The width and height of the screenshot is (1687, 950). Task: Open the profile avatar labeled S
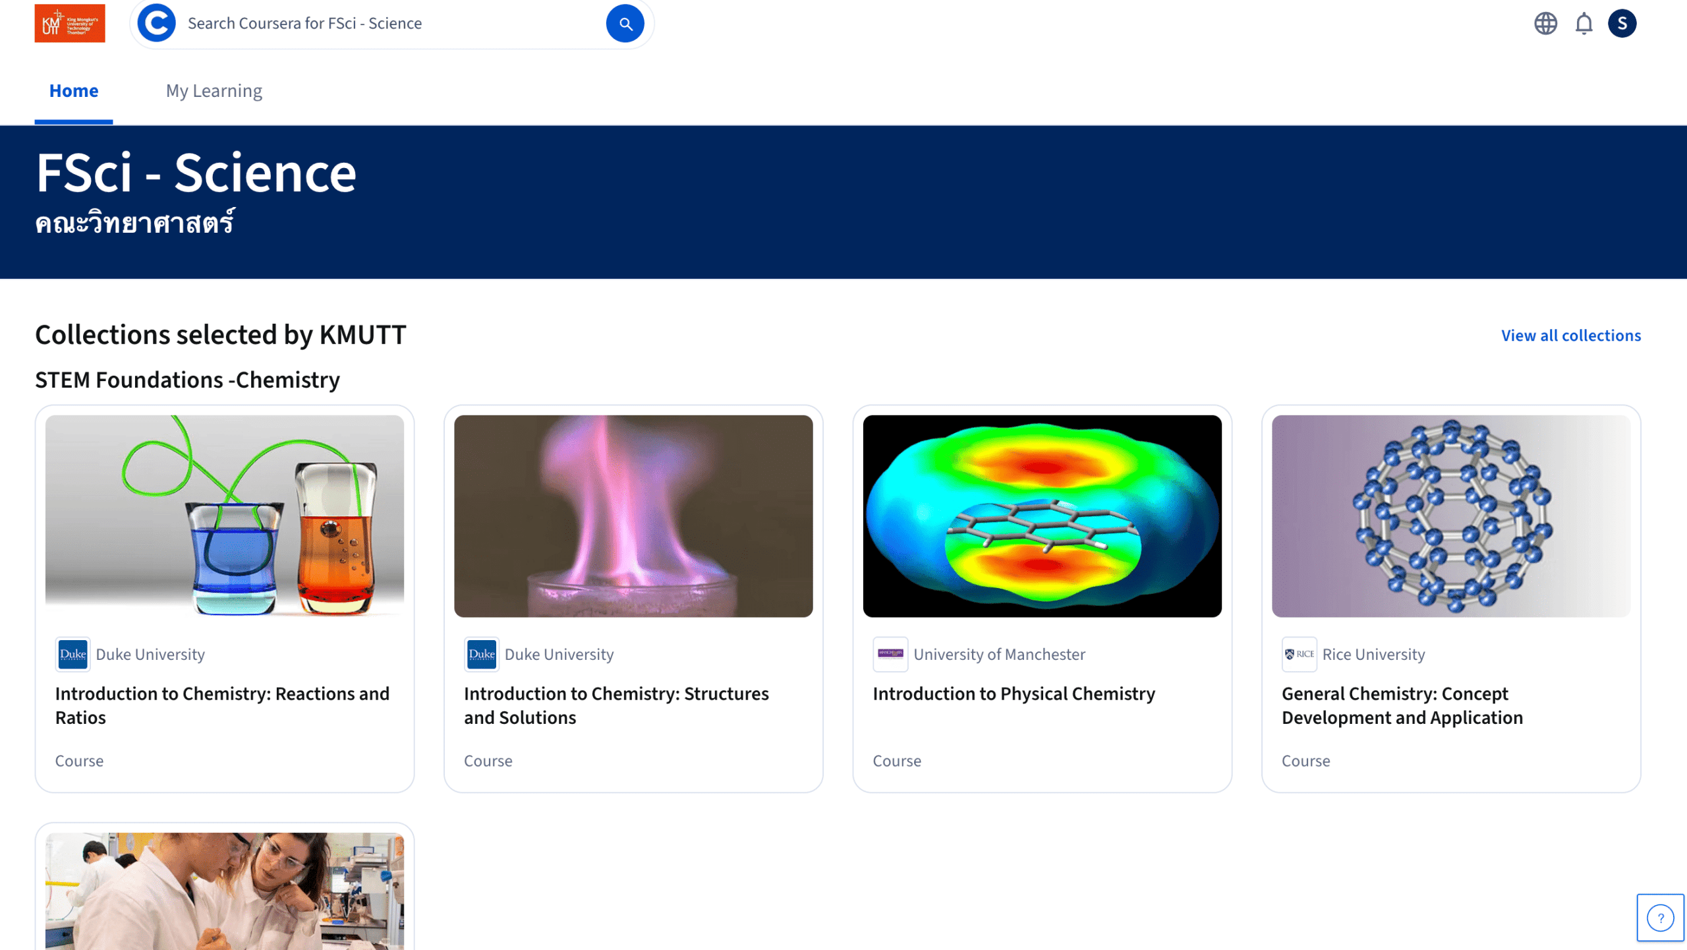coord(1622,24)
